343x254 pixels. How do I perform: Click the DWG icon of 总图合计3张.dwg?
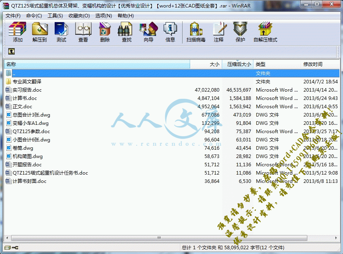[x=9, y=115]
